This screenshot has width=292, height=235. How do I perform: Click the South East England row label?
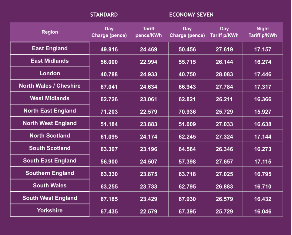pyautogui.click(x=50, y=161)
